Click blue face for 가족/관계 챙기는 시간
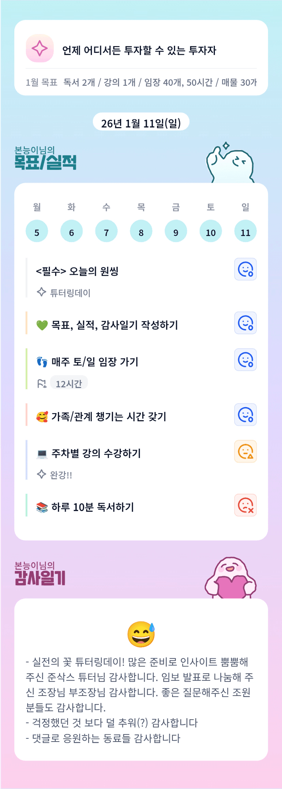 tap(245, 415)
